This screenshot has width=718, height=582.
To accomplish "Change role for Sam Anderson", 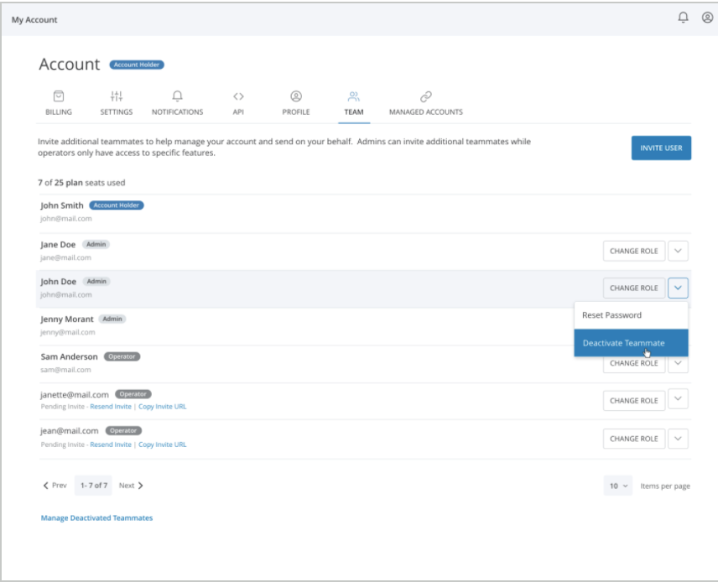I will click(633, 363).
